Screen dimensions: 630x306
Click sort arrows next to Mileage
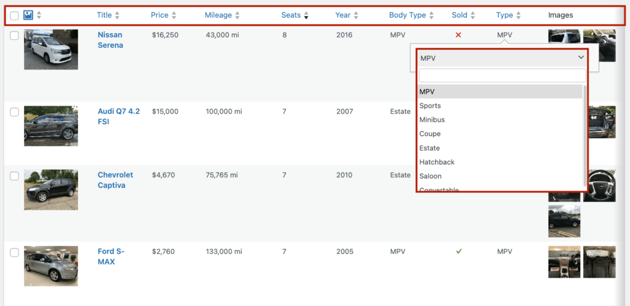tap(237, 15)
